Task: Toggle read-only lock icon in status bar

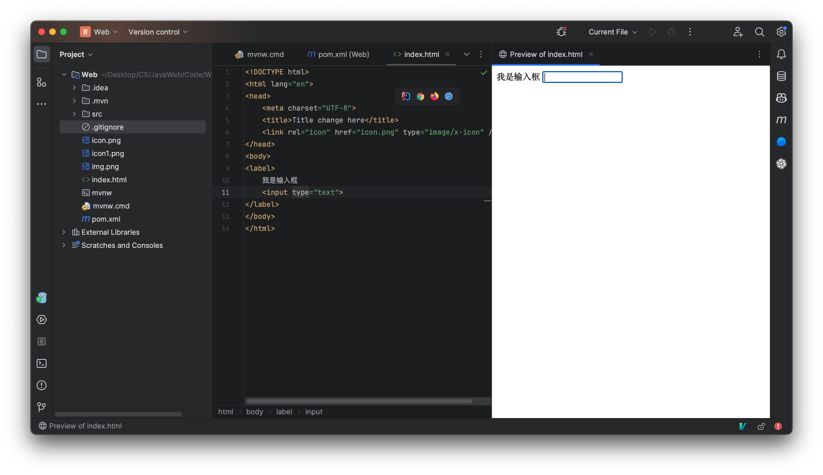Action: 761,426
